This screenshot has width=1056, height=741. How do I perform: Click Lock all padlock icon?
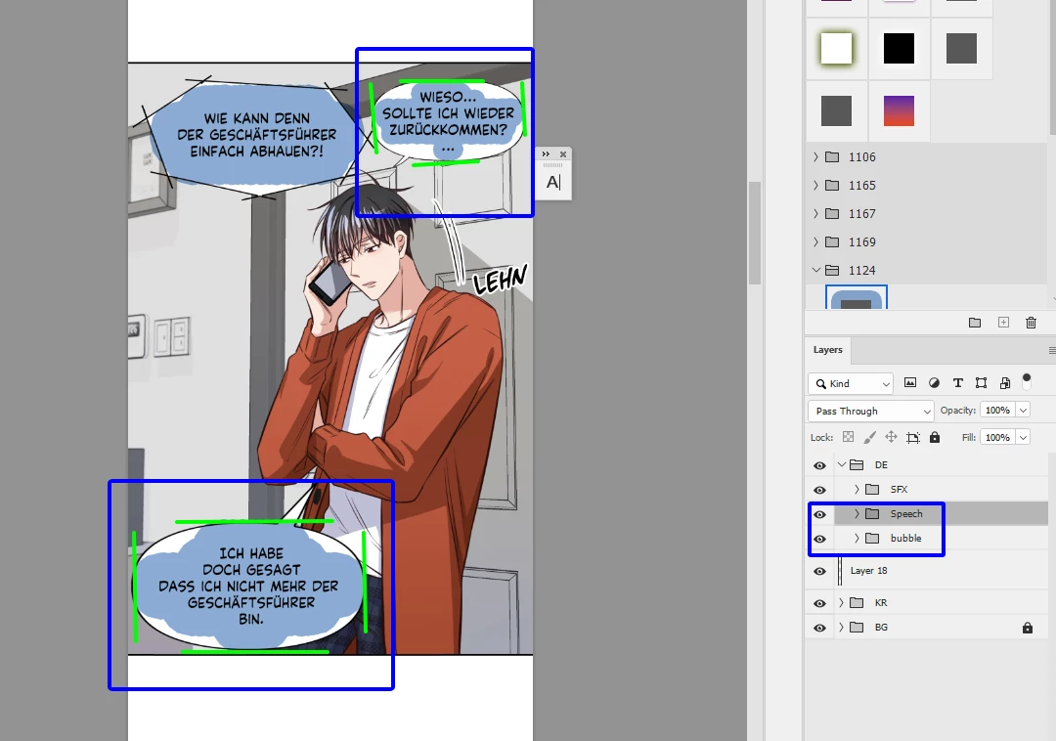pos(935,438)
